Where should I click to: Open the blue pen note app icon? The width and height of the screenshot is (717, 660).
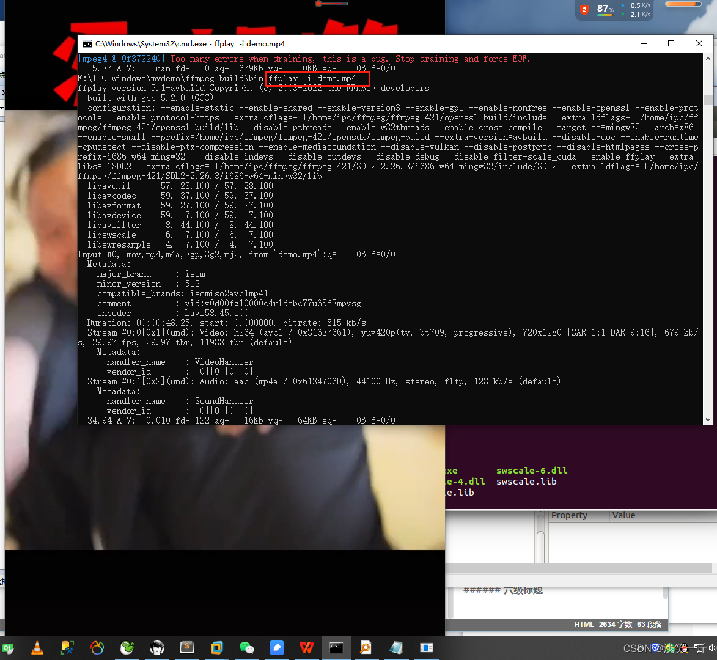click(277, 648)
